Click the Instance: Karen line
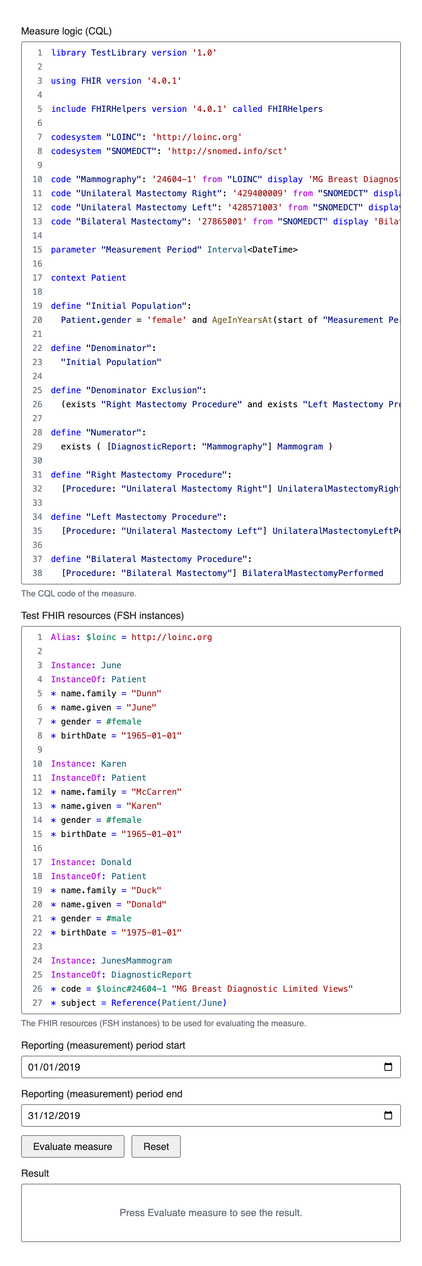422x1266 pixels. click(x=89, y=764)
